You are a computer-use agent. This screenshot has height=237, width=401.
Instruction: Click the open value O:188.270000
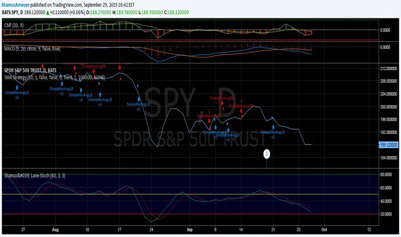coord(99,12)
